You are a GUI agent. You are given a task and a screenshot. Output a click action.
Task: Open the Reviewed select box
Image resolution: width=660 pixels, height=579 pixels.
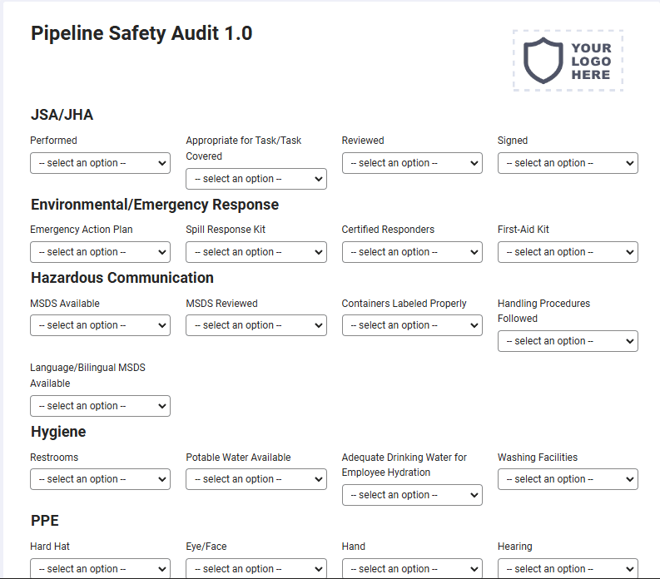pyautogui.click(x=412, y=163)
